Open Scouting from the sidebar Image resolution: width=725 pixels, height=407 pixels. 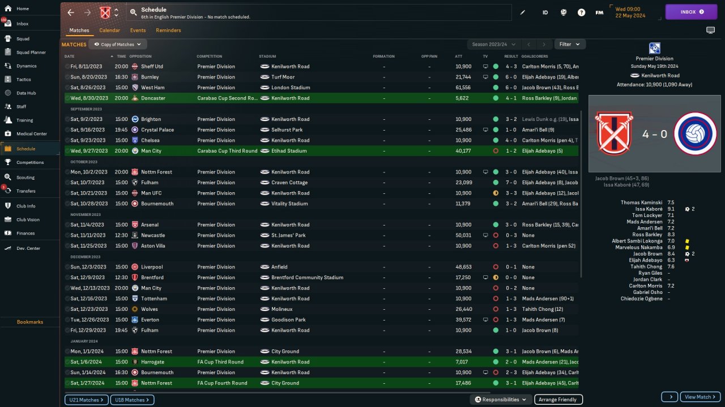coord(29,177)
